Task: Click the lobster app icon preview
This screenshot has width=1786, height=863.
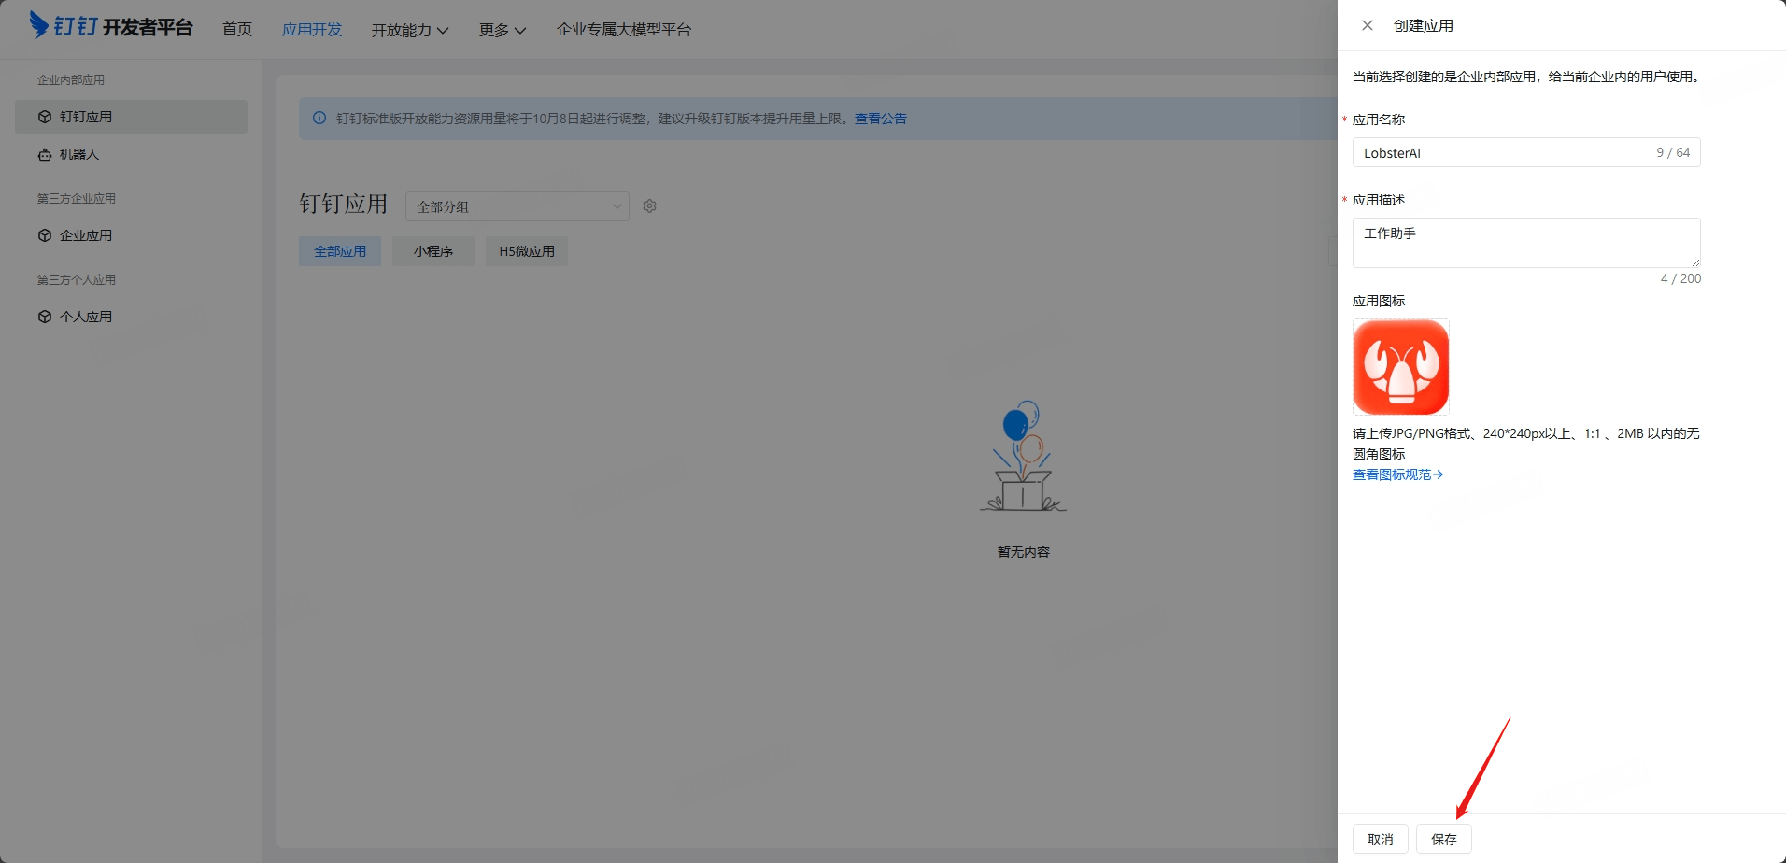Action: (x=1400, y=366)
